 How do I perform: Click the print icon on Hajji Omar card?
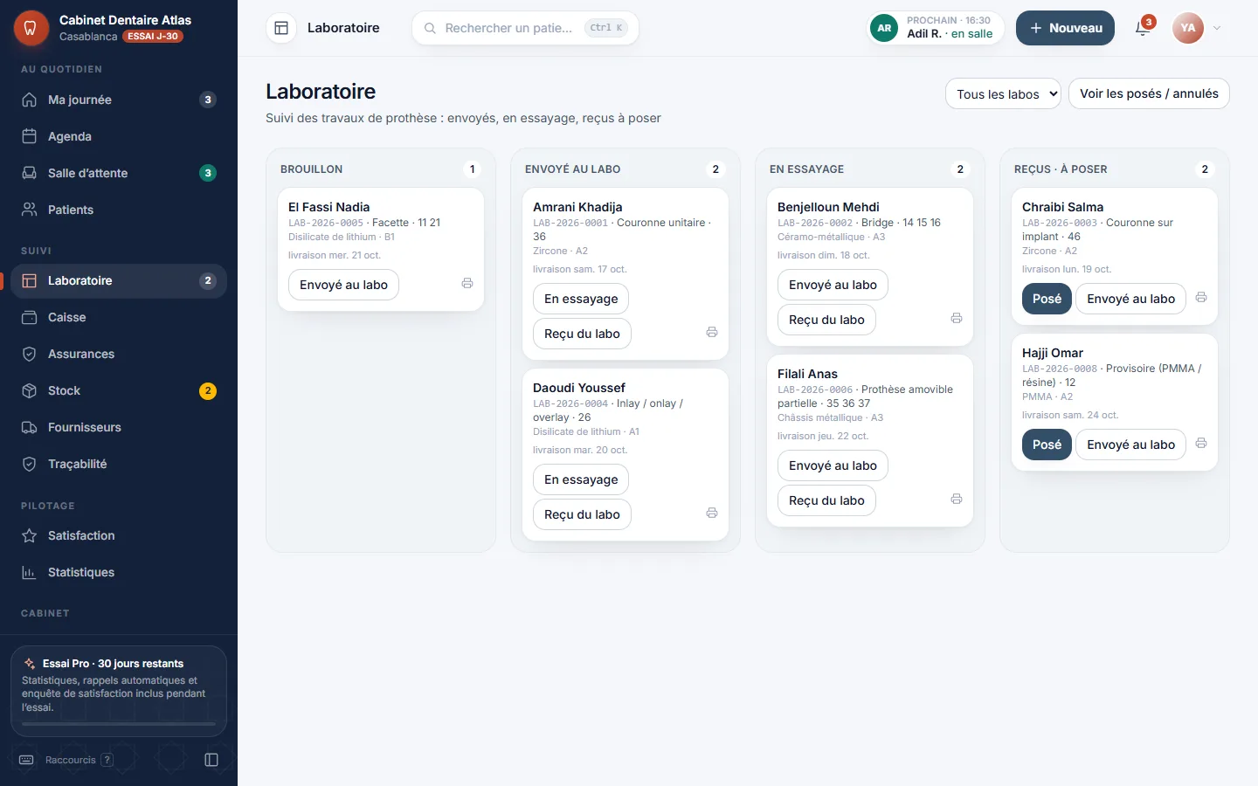(x=1201, y=444)
